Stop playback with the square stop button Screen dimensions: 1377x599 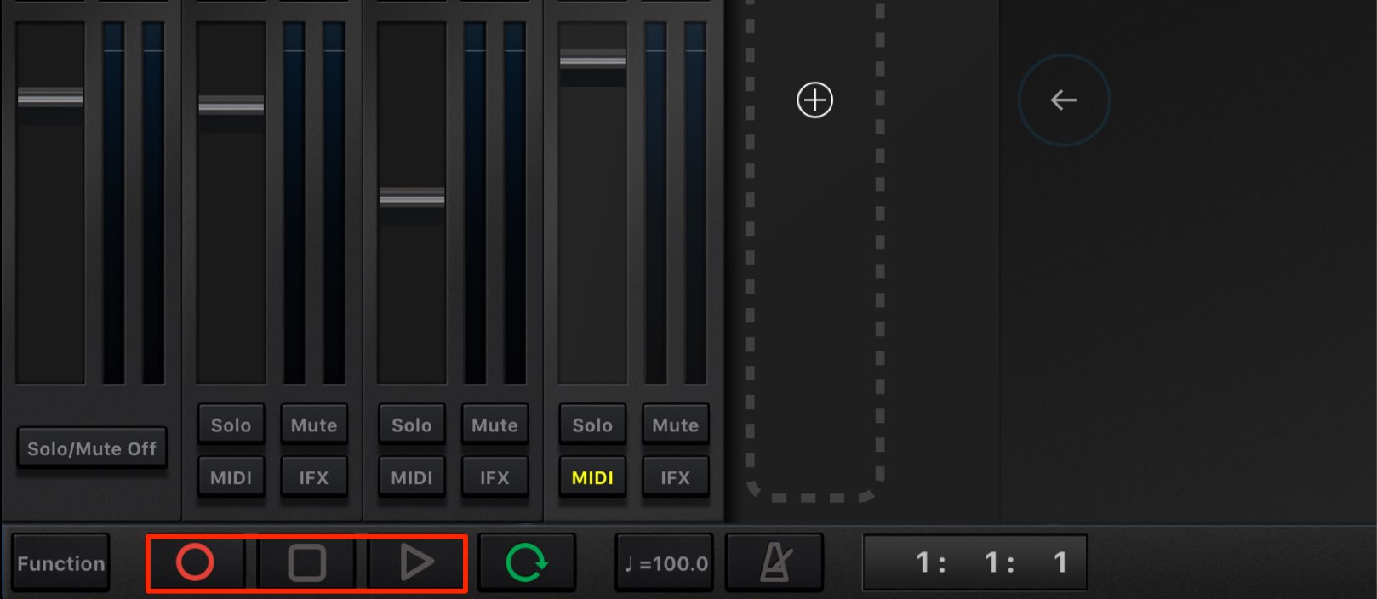pyautogui.click(x=306, y=562)
